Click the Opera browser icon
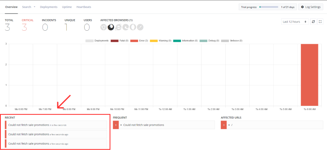The image size is (327, 150). (x=133, y=27)
